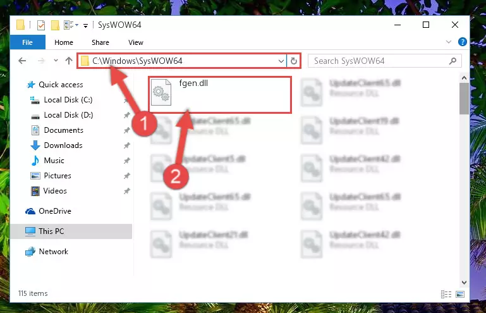Click the pin icon next to Local Disk (D:)

[x=127, y=115]
